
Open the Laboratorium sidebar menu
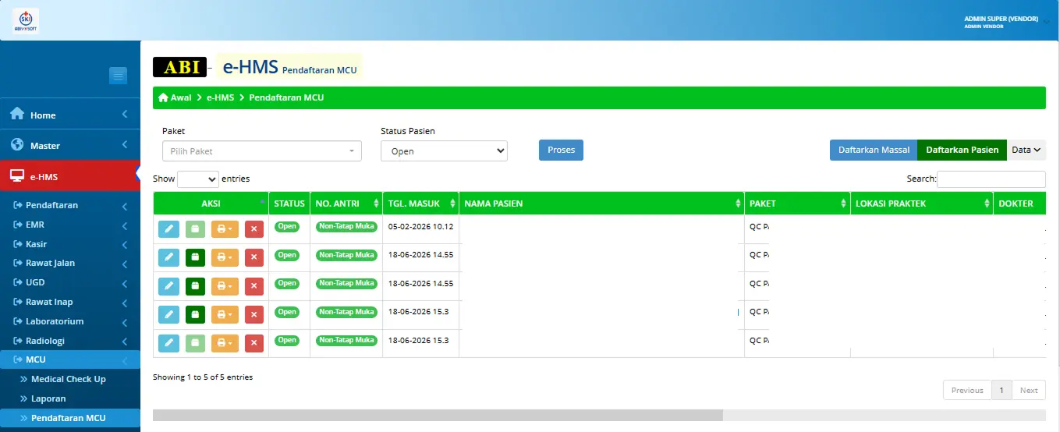tap(70, 321)
